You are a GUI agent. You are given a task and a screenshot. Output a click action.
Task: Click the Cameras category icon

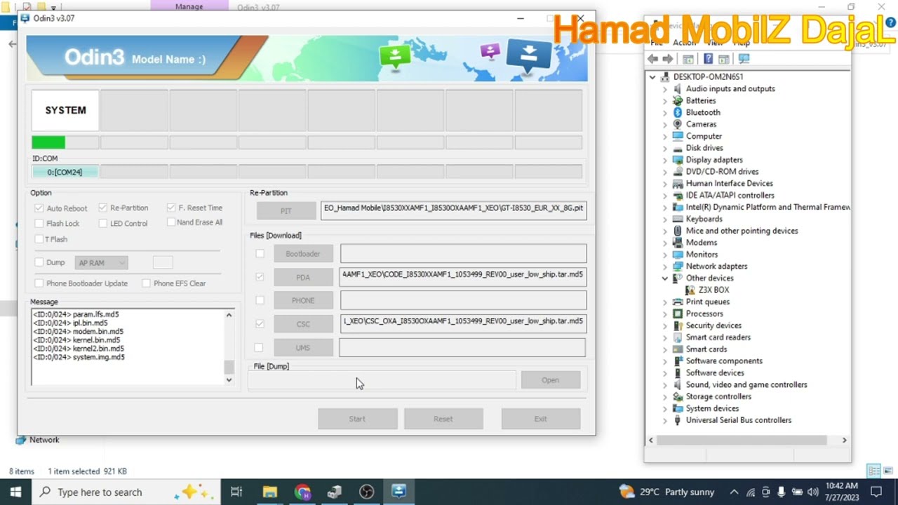tap(678, 124)
